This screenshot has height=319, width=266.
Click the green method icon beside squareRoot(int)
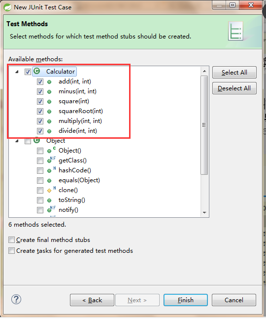[x=49, y=112]
